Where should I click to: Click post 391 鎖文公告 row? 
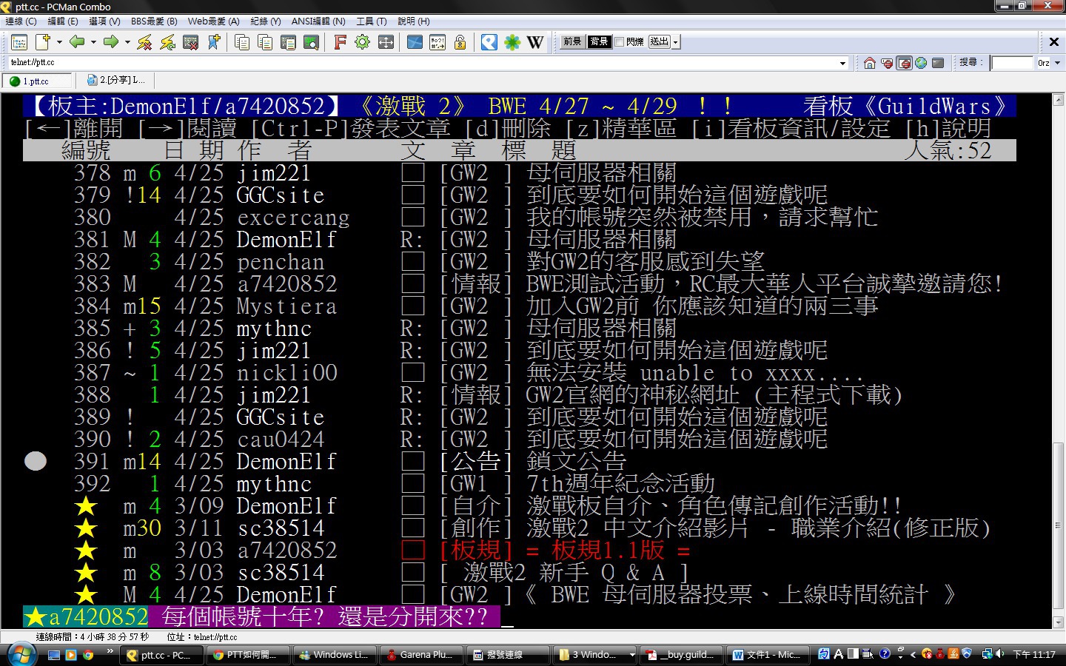tap(519, 462)
